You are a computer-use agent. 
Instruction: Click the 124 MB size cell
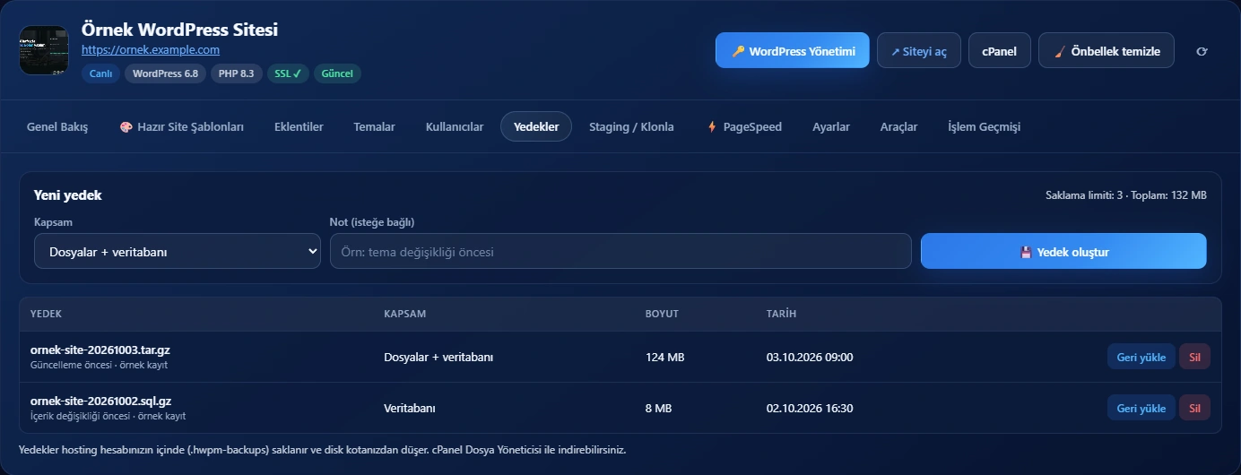click(664, 357)
